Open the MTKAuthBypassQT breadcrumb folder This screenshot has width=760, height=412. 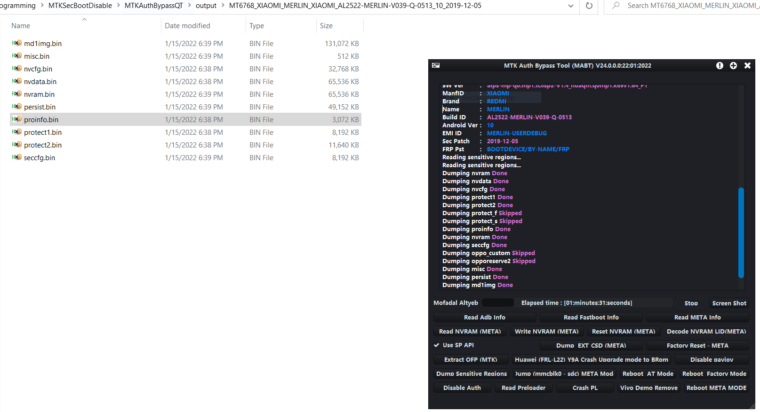[154, 6]
